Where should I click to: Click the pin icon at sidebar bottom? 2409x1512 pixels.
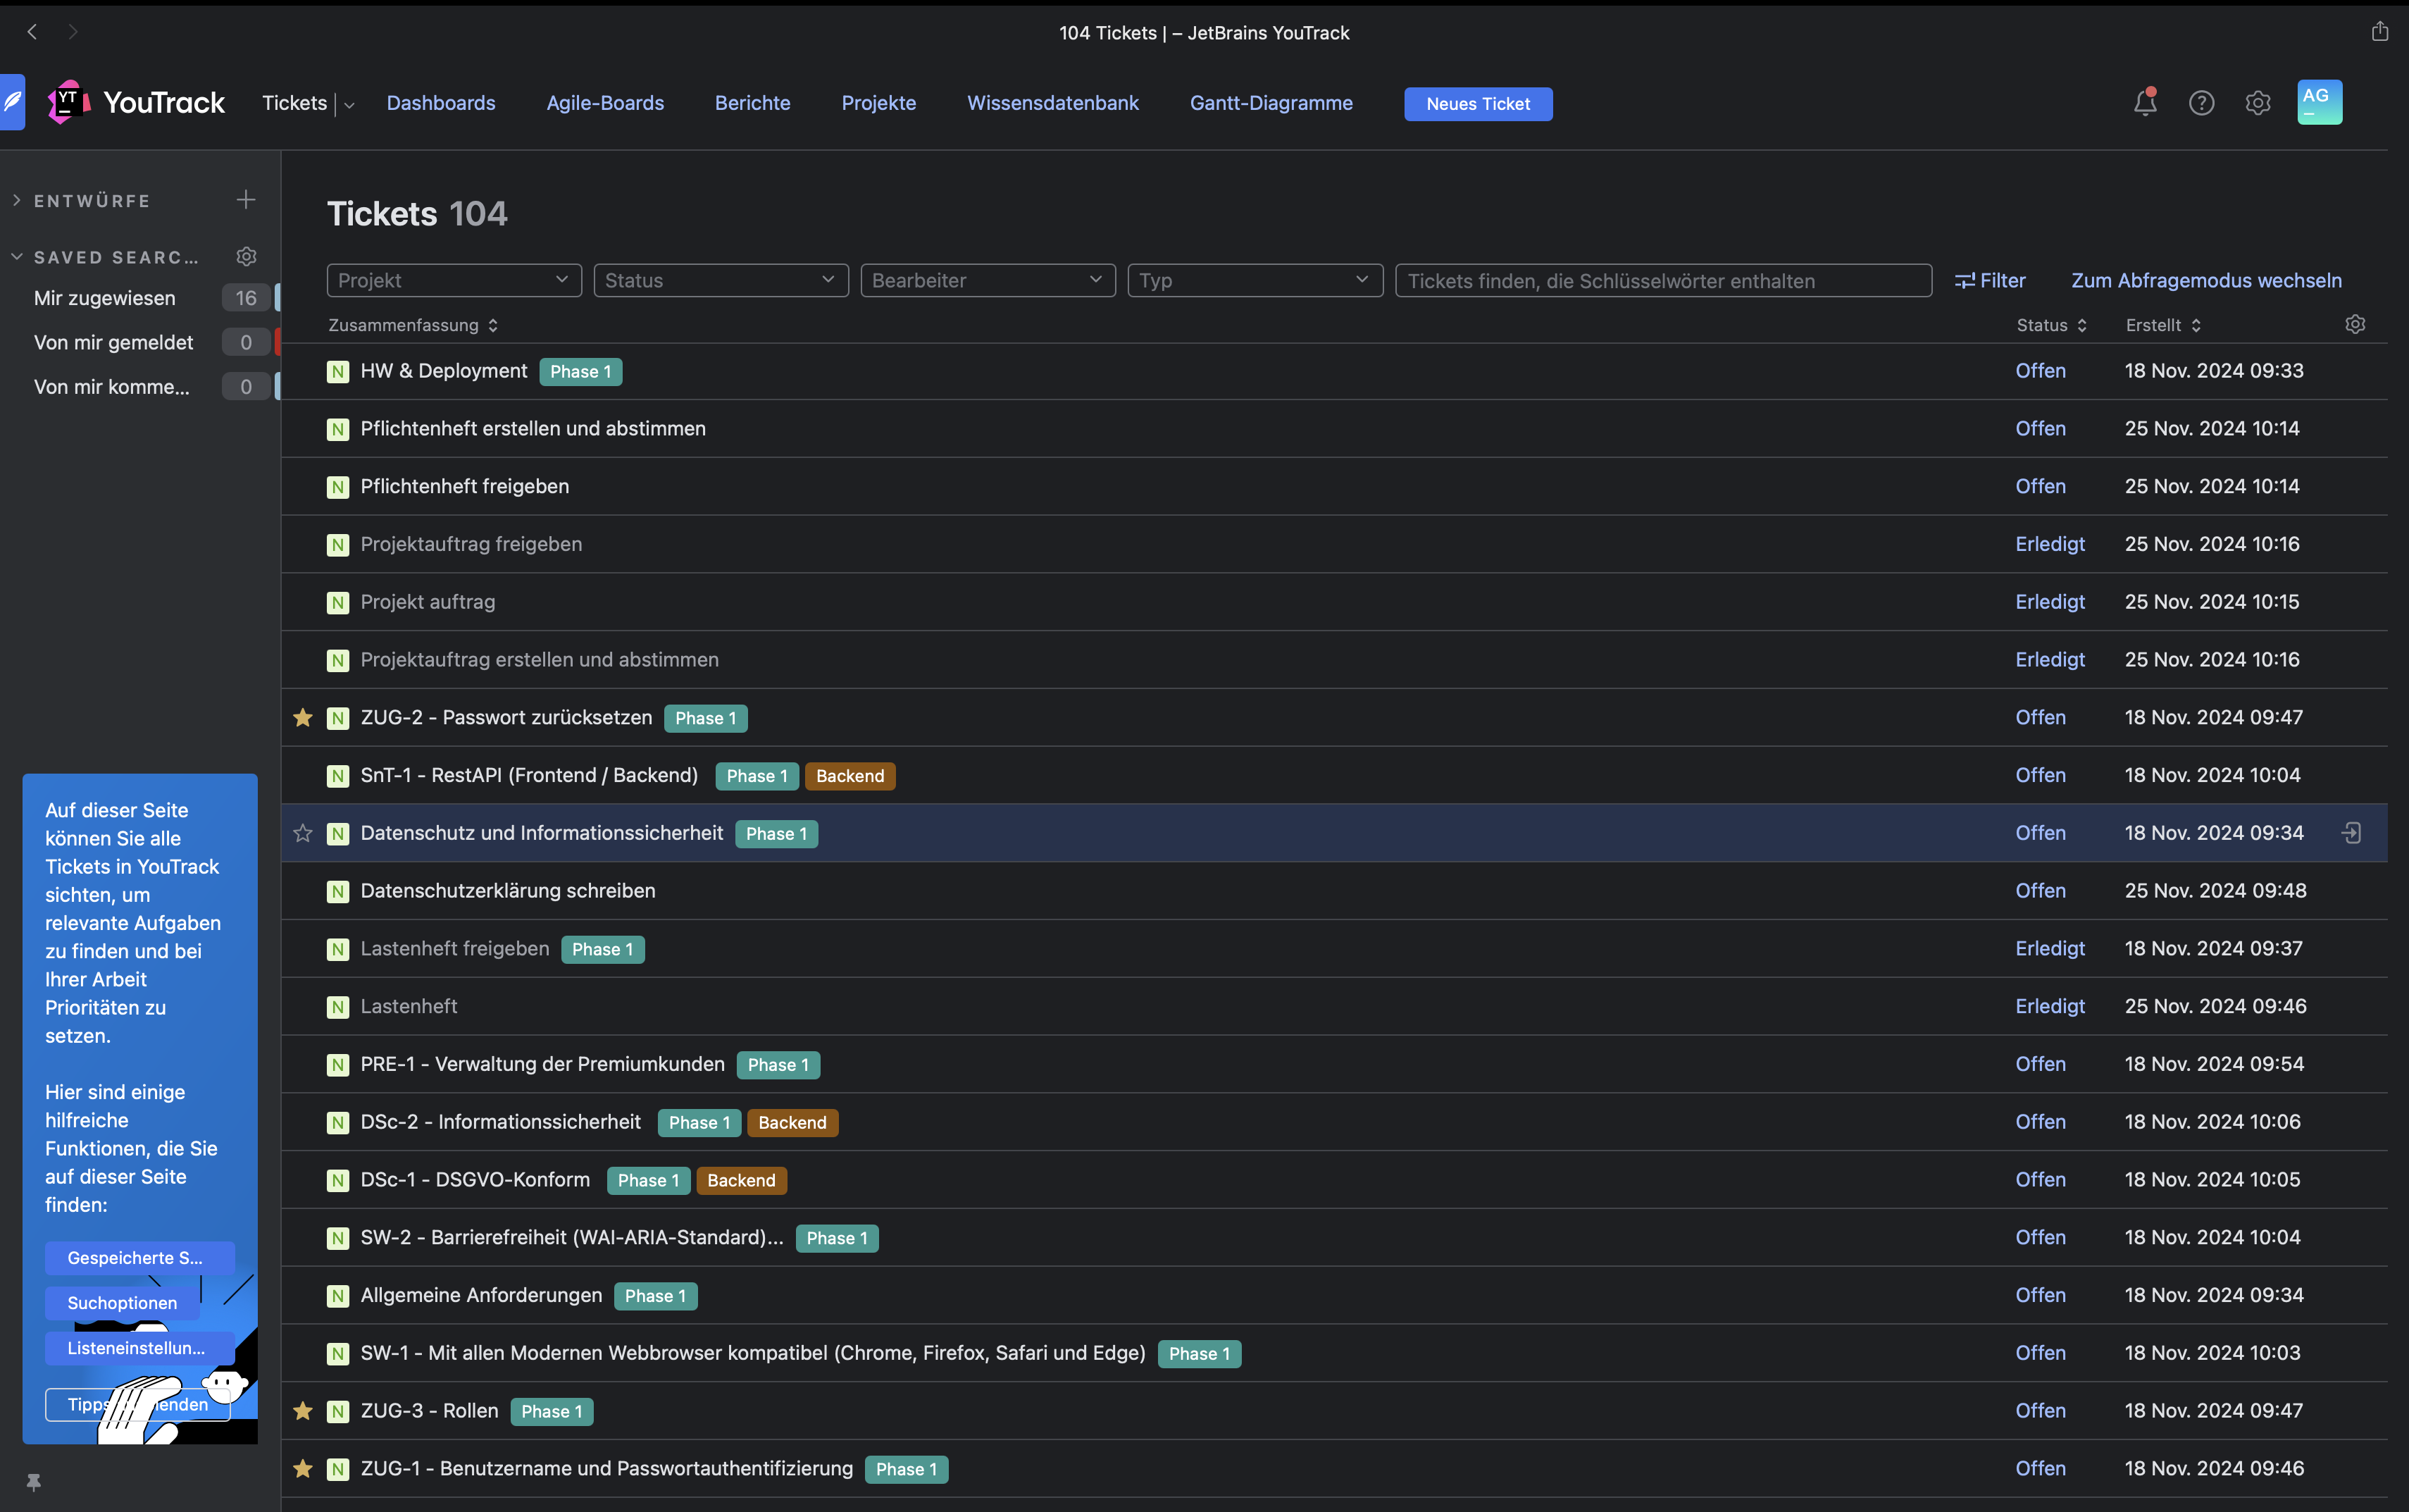(33, 1482)
